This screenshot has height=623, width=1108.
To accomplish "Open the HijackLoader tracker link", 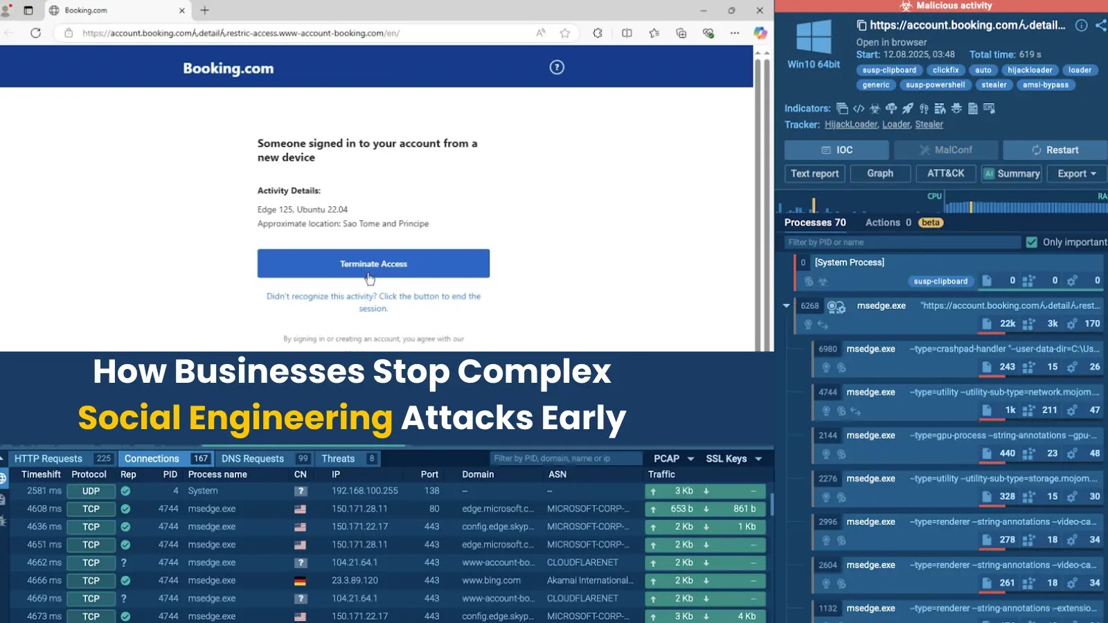I will [x=850, y=124].
